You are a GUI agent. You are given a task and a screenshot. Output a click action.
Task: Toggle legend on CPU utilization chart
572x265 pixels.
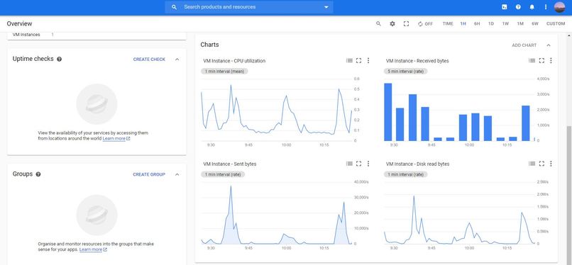[x=349, y=61]
